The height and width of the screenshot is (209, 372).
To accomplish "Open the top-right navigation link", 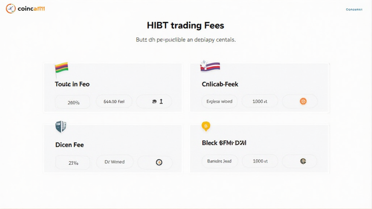I will (354, 9).
